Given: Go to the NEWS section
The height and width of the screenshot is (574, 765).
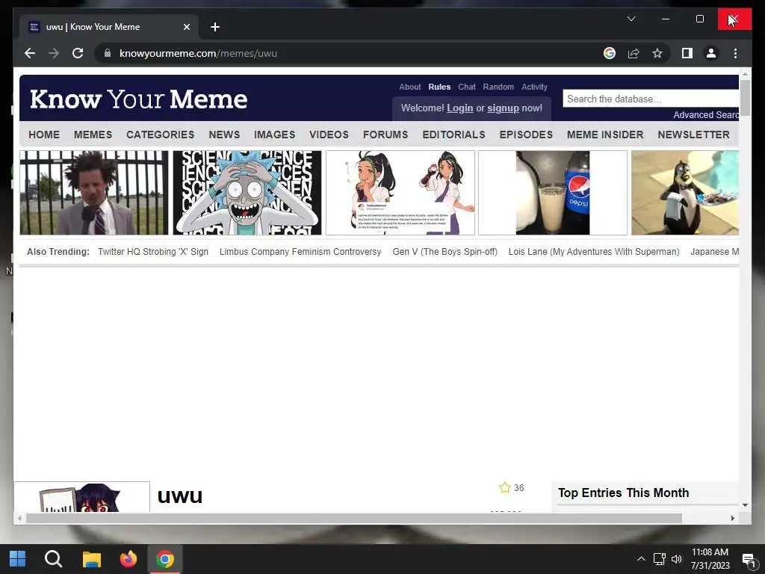Looking at the screenshot, I should point(224,135).
